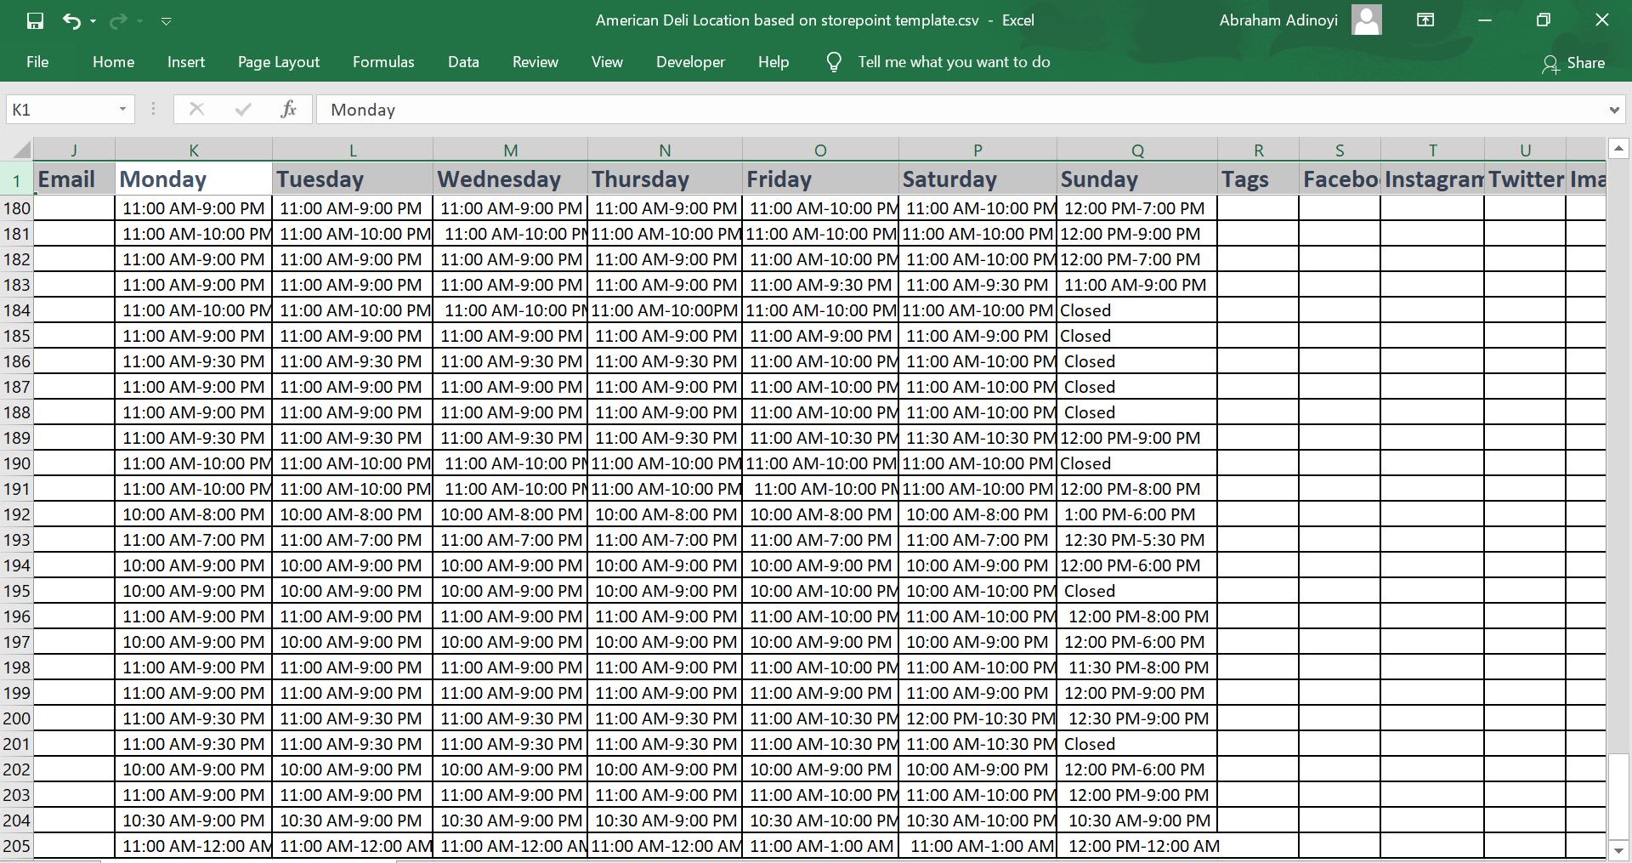Click the Share button
The image size is (1632, 863).
point(1584,63)
